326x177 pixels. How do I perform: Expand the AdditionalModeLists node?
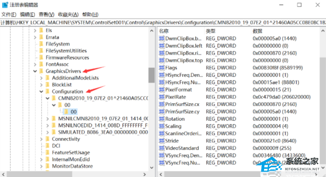41,78
